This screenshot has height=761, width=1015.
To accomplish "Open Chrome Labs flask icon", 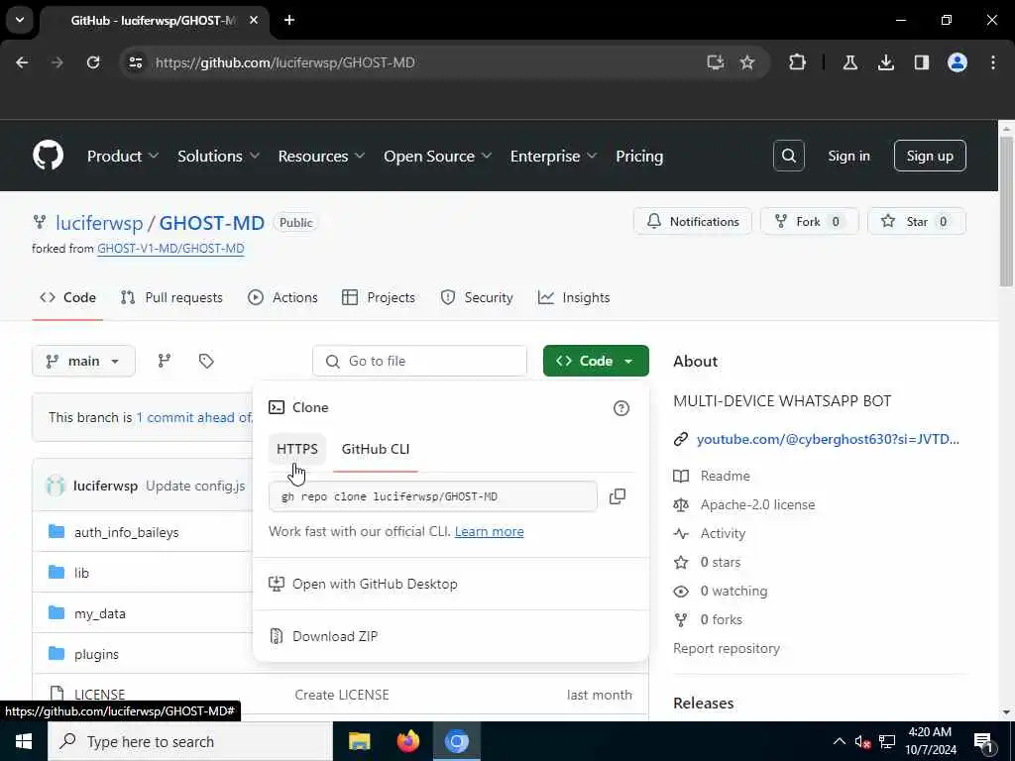I will coord(849,62).
